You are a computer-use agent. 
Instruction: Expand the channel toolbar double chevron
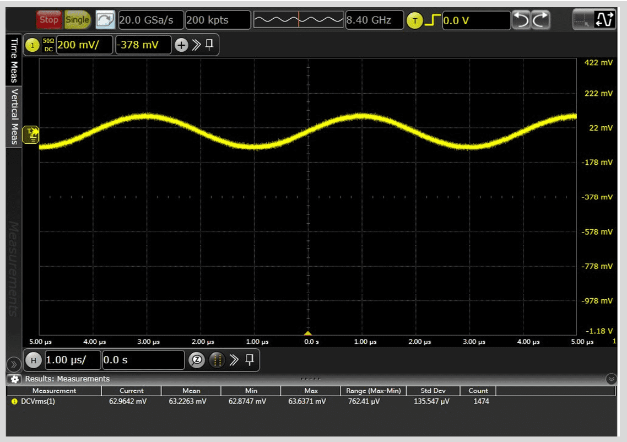pos(196,45)
